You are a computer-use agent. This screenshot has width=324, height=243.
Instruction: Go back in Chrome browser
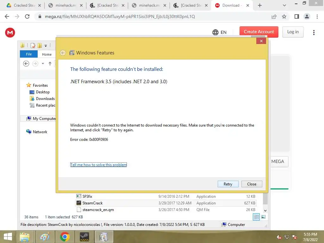[x=7, y=16]
